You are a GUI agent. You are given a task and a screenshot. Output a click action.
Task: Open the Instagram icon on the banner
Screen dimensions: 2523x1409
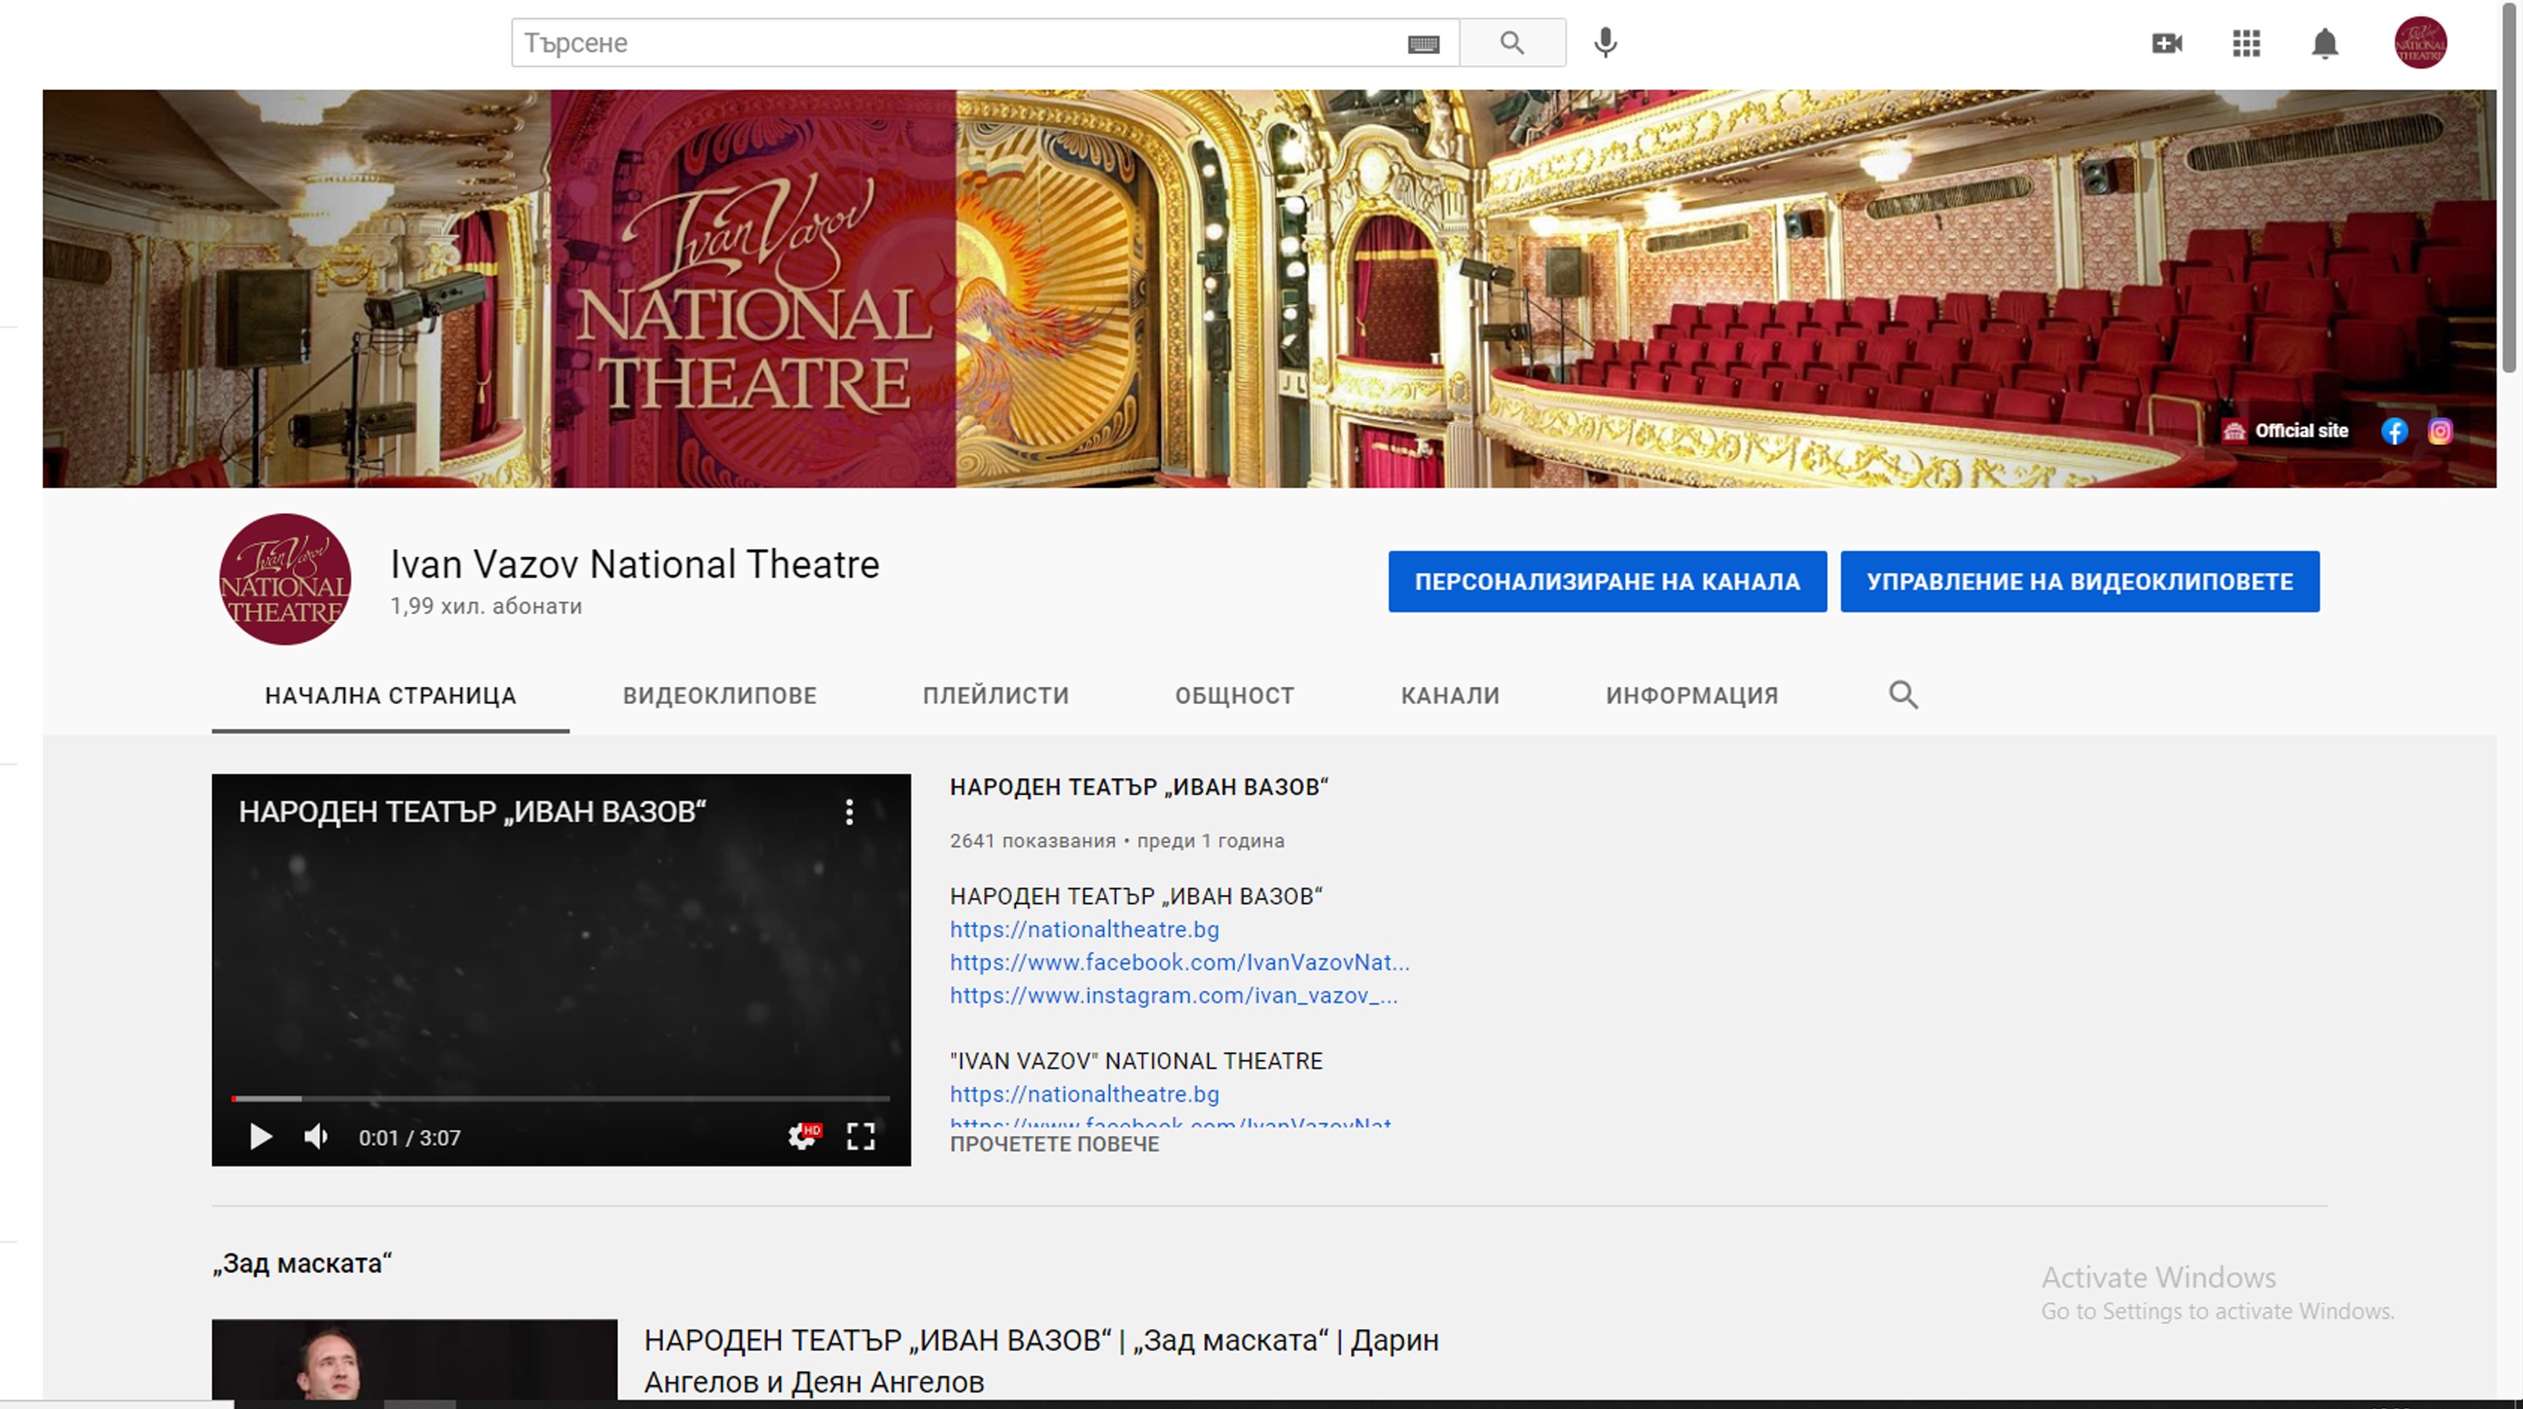tap(2439, 431)
